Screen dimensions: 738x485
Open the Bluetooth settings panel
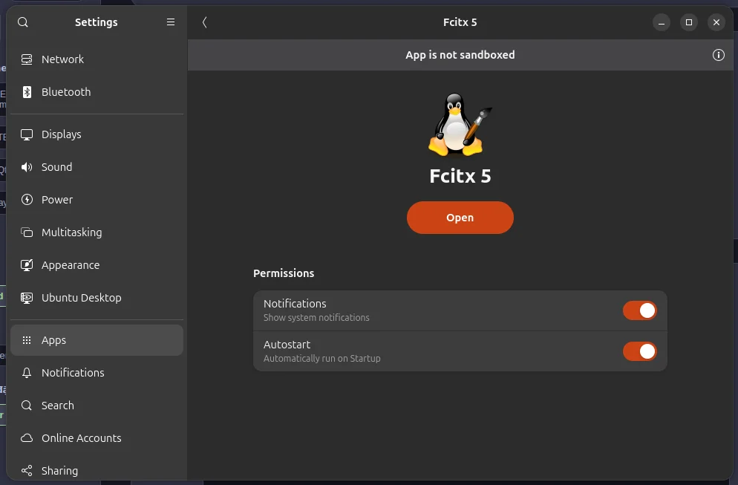tap(97, 92)
